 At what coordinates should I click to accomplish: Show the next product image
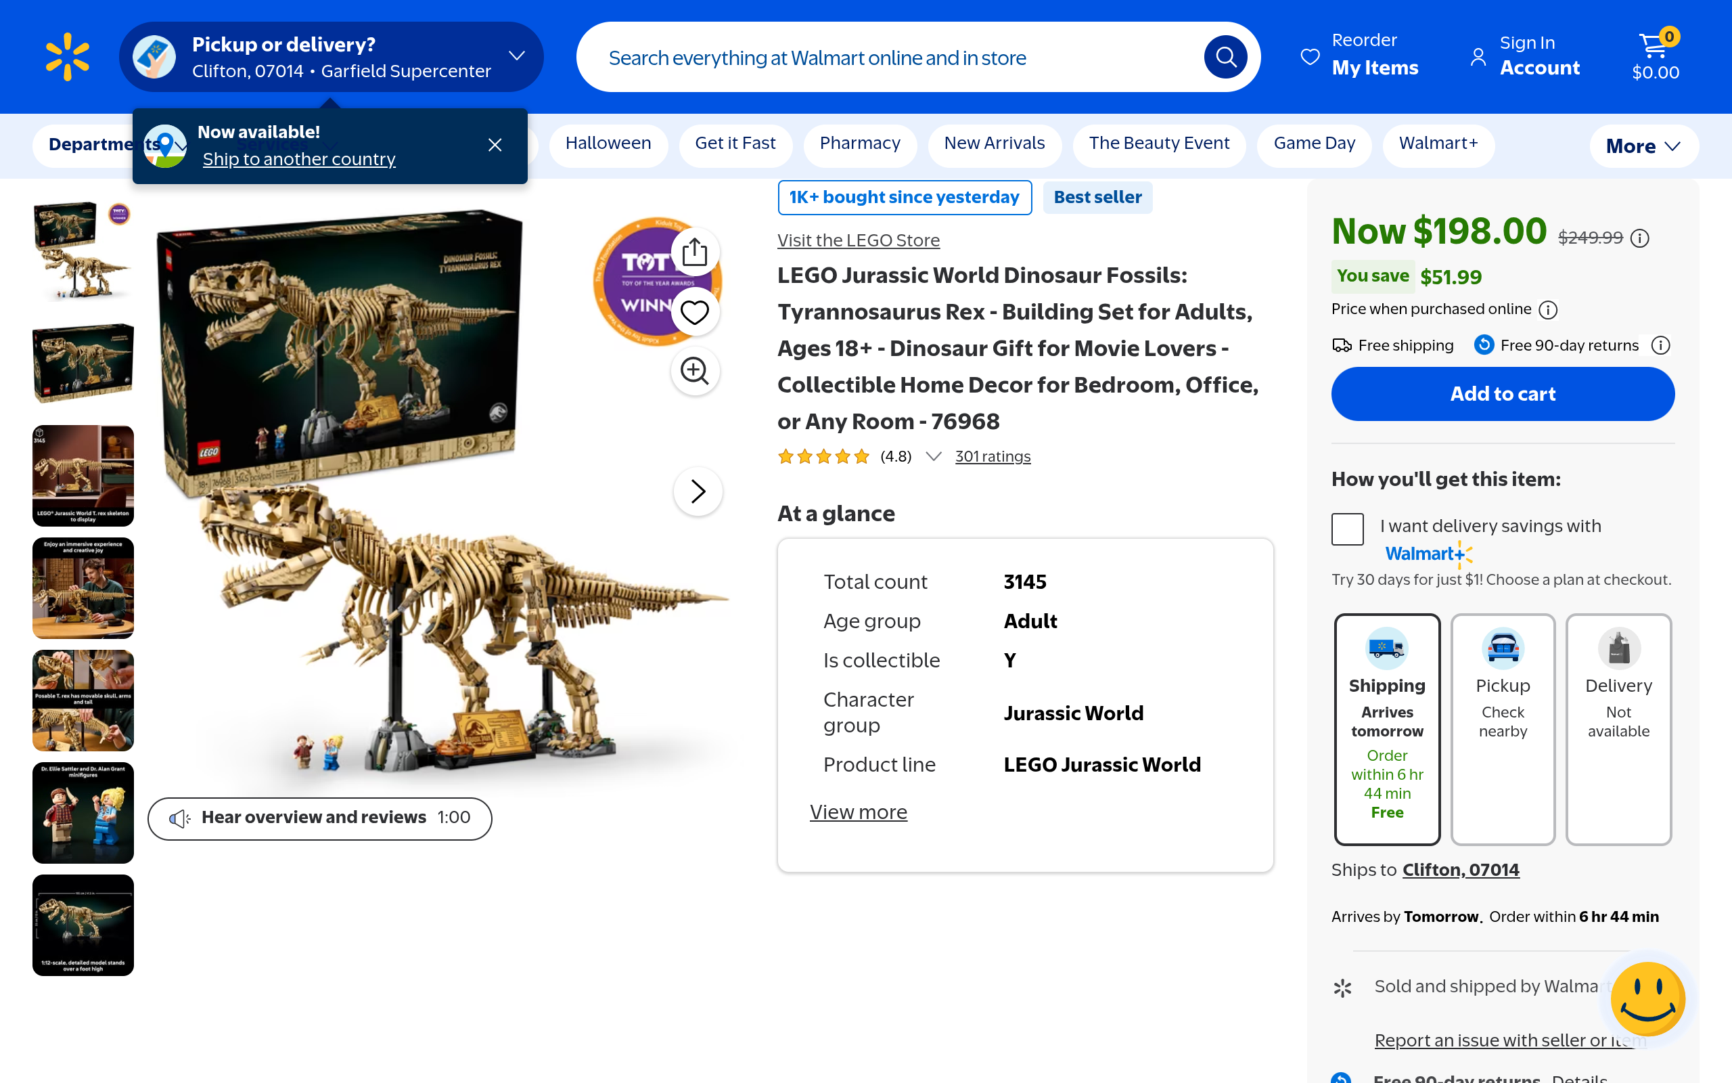[x=698, y=491]
